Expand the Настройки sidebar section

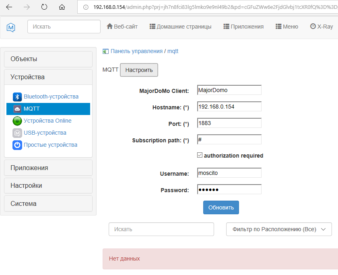[x=48, y=186]
